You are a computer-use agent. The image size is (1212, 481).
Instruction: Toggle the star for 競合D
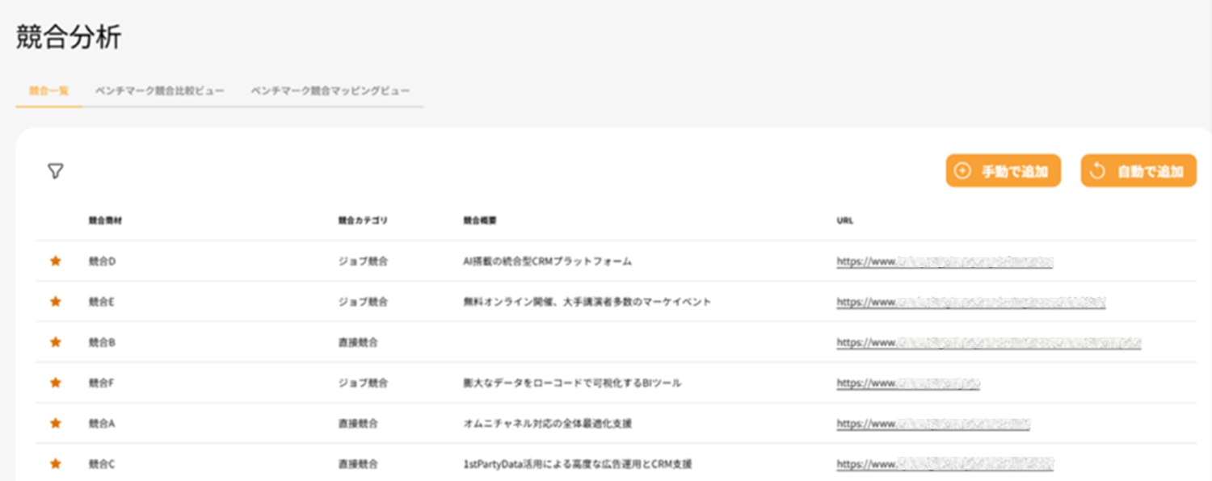coord(56,261)
